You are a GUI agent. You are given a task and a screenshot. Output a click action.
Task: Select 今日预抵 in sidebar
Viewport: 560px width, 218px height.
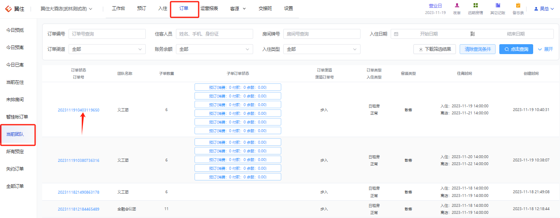15,30
